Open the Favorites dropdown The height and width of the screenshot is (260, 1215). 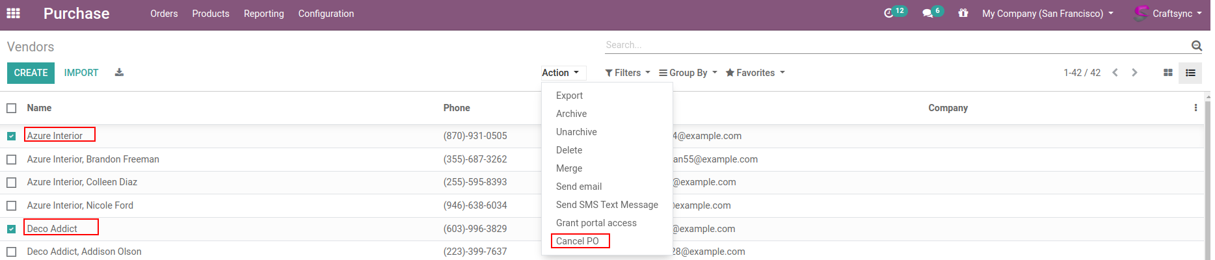pos(755,73)
